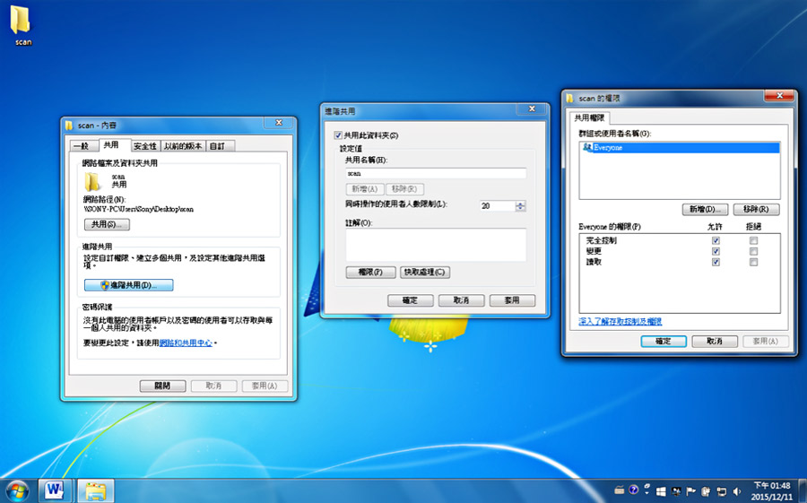This screenshot has height=503, width=807.
Task: Open the Previous Versions (以前的版本) tab
Action: tap(183, 146)
